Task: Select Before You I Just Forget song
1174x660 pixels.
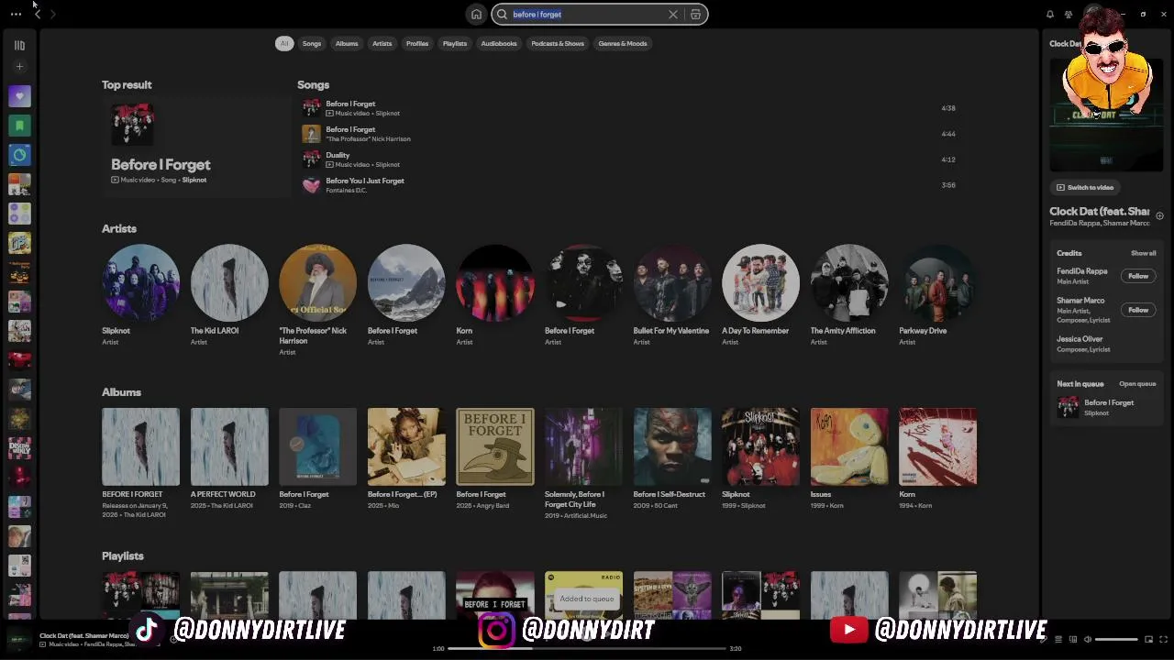Action: point(628,185)
